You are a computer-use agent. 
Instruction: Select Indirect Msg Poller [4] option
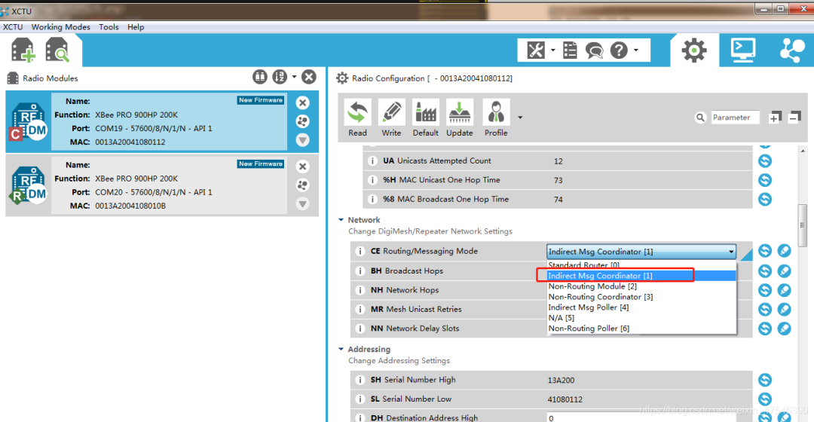click(x=641, y=307)
